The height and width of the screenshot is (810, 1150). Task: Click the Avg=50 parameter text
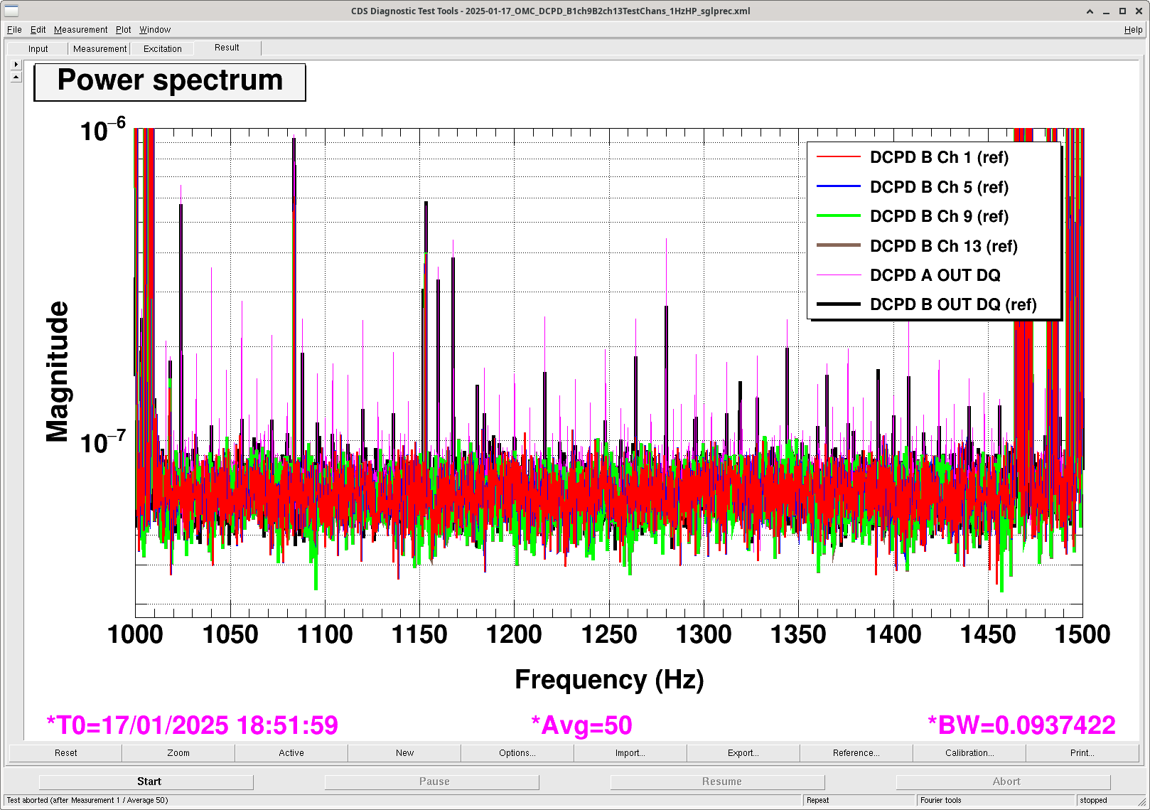581,725
